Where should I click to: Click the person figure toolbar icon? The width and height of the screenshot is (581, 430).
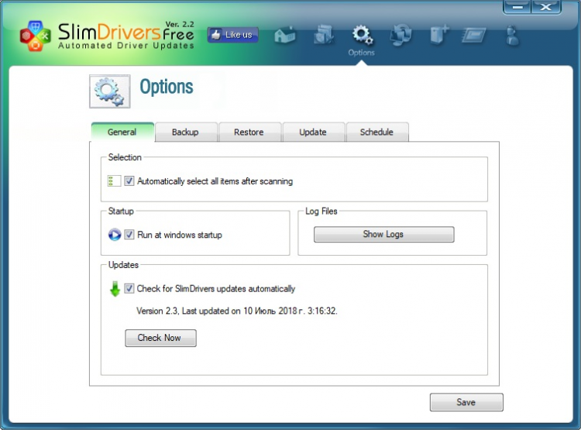[513, 36]
